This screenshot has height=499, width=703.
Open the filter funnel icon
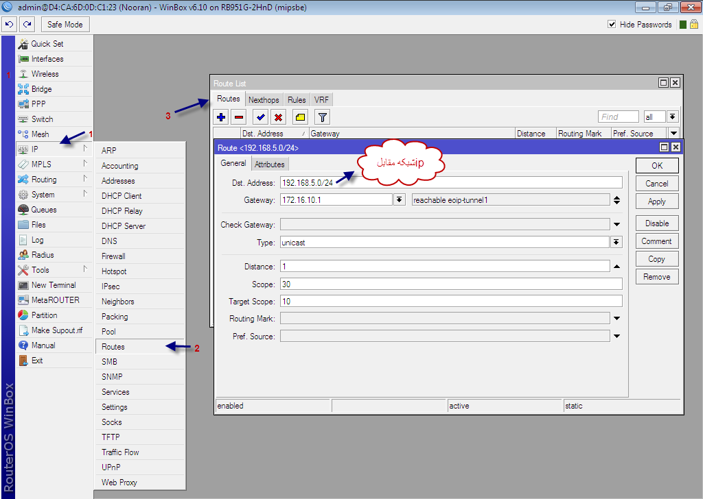322,117
